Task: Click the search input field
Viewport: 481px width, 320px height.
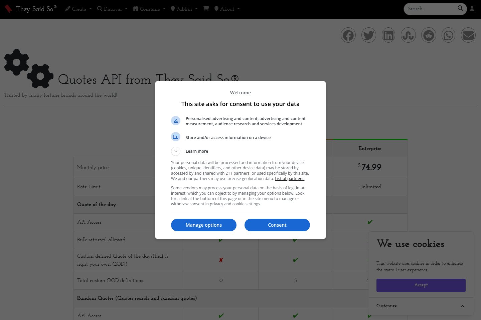Action: (431, 9)
